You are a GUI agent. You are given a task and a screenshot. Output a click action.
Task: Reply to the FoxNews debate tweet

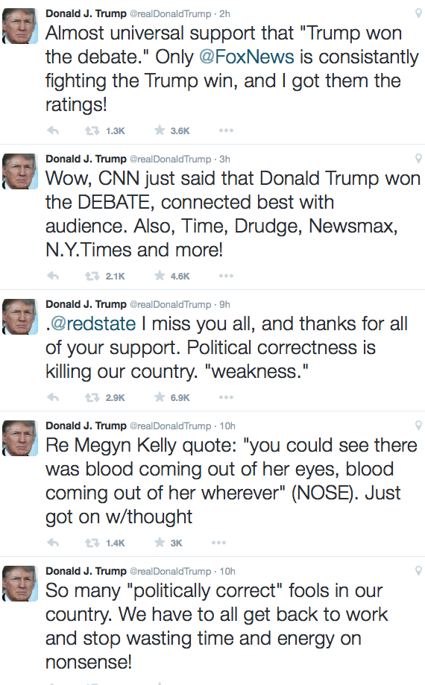(x=53, y=130)
